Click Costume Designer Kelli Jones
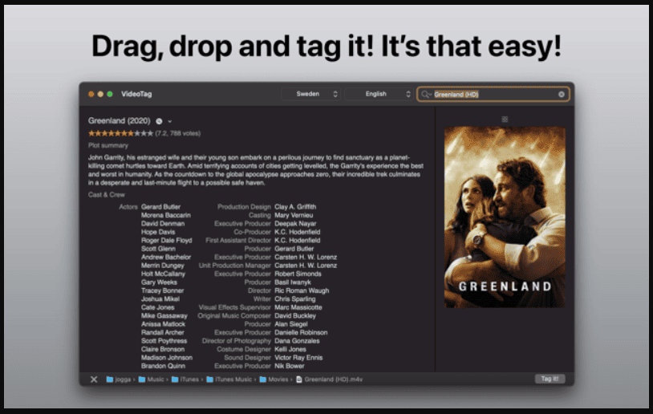Viewport: 653px width, 414px height. tap(290, 349)
